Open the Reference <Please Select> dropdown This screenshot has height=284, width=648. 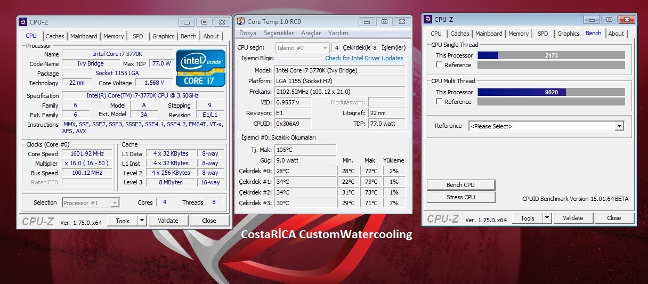click(619, 126)
